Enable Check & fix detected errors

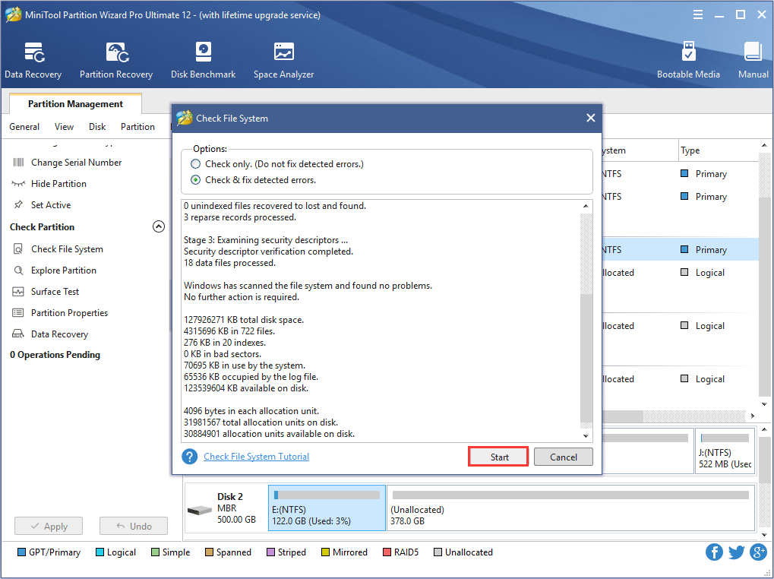point(195,179)
